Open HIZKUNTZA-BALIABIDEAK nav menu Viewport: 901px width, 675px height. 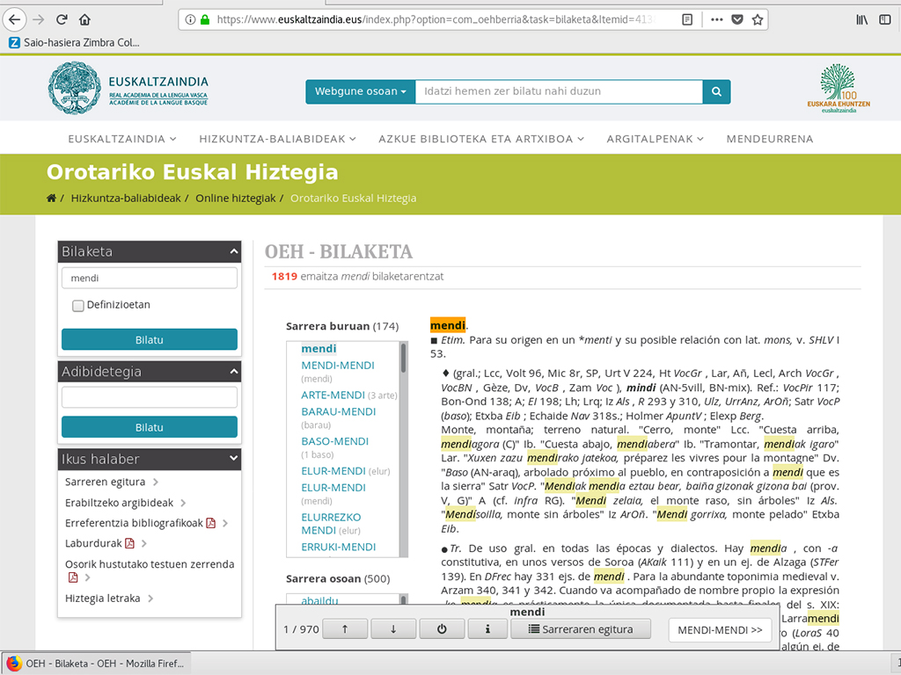point(277,139)
